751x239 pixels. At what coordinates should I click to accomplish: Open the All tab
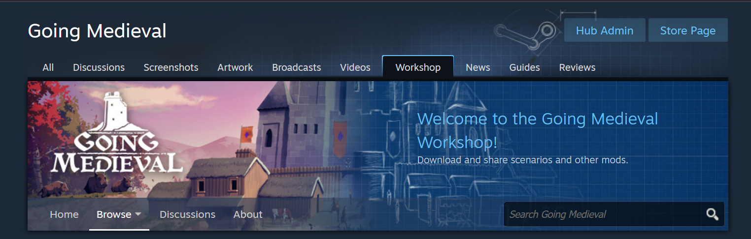[x=48, y=67]
